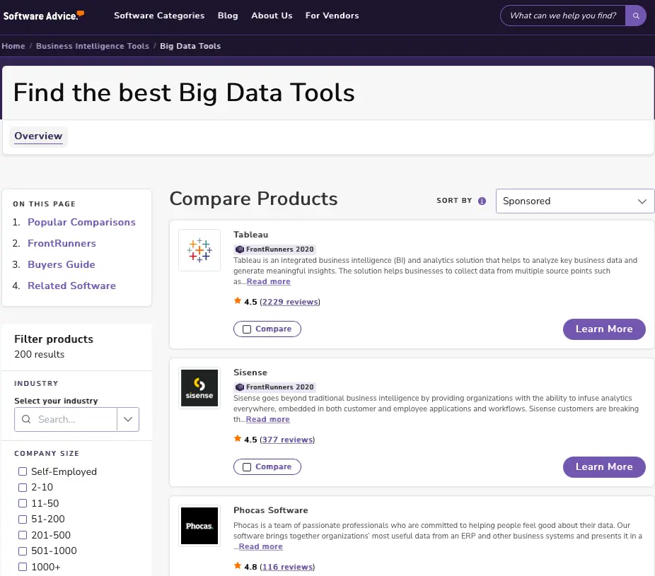The height and width of the screenshot is (576, 655).
Task: Click the Phocas product logo thumbnail
Action: tap(199, 526)
